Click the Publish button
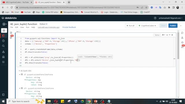This screenshot has width=185, height=104. tap(173, 26)
